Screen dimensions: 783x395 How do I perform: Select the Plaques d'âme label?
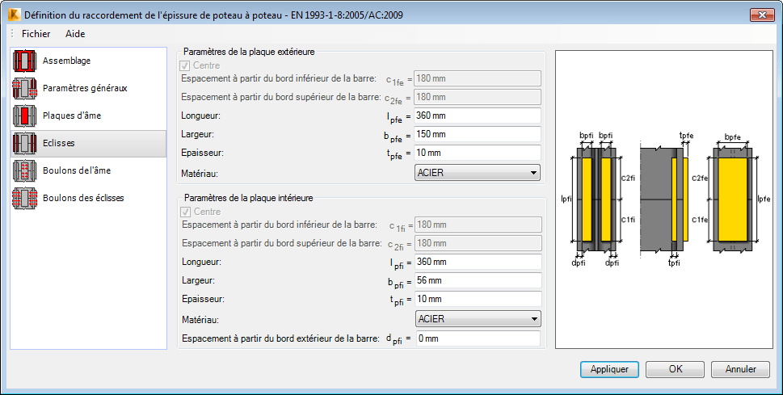click(72, 116)
